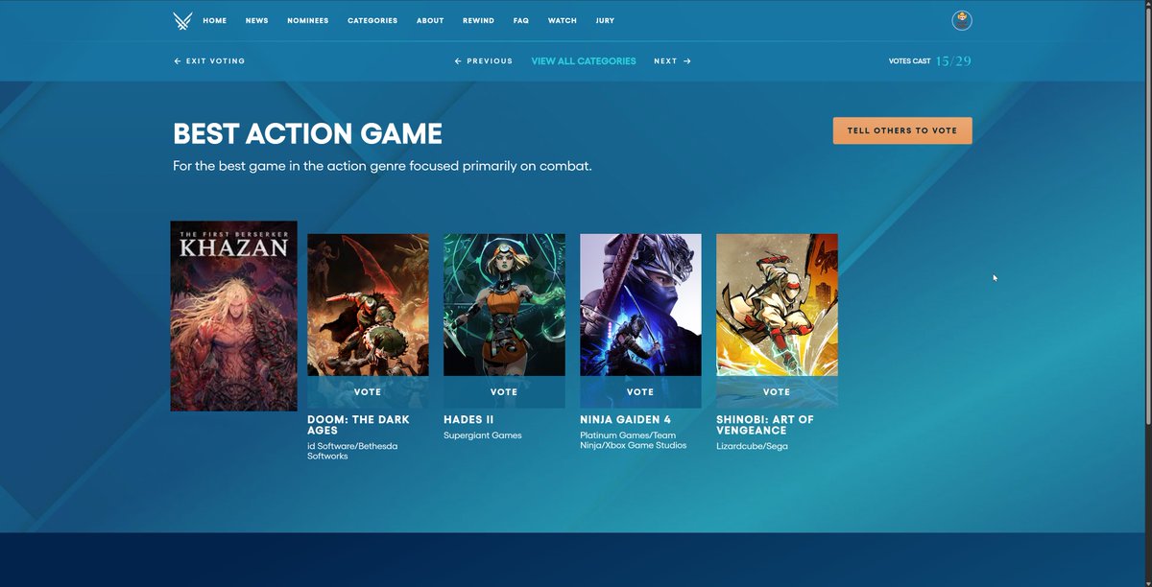Go to the Previous category
This screenshot has height=587, width=1152.
point(484,61)
